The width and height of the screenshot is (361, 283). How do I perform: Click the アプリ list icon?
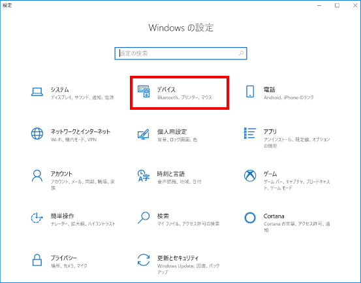(x=250, y=133)
